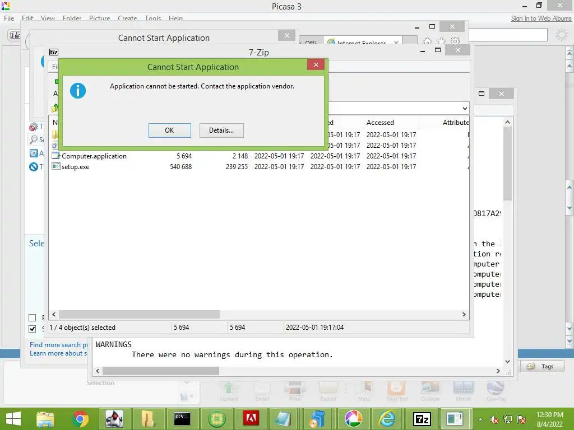Open Command Prompt from taskbar
This screenshot has height=430, width=574.
182,419
